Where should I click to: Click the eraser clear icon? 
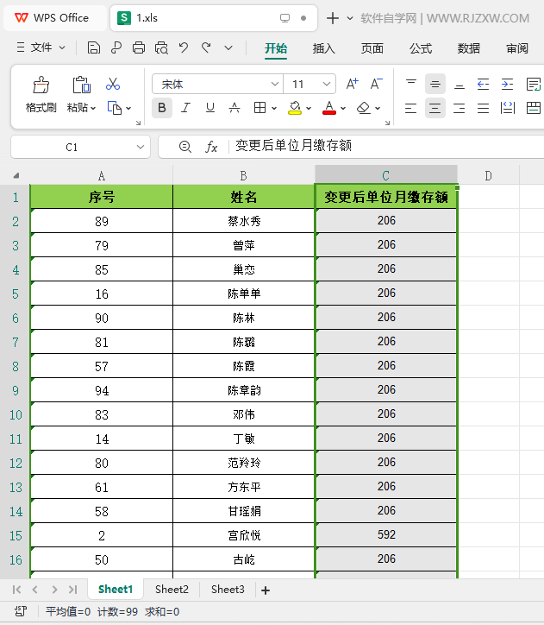(x=363, y=108)
